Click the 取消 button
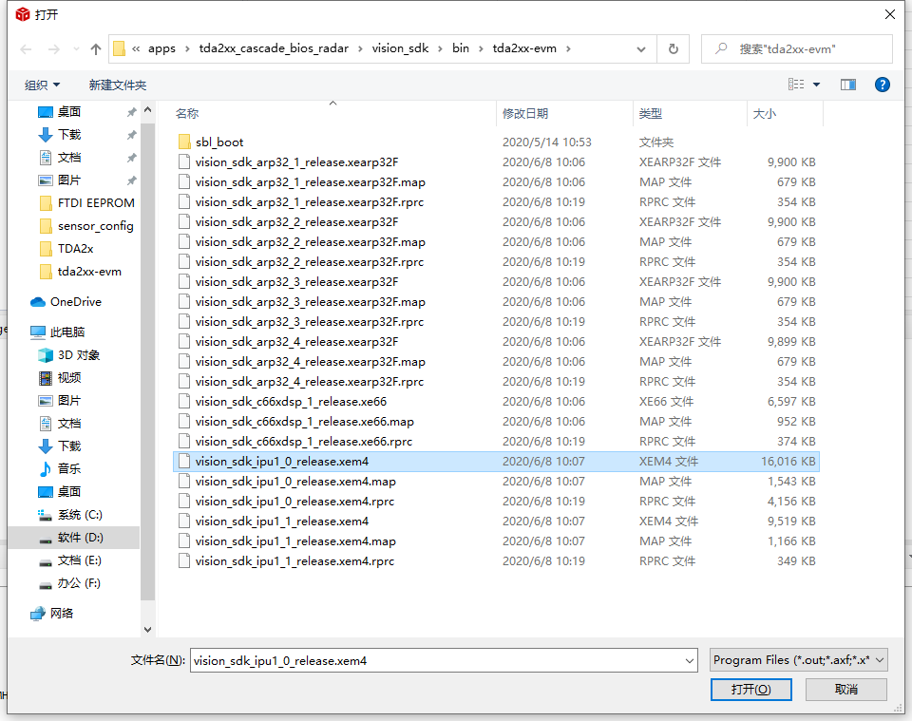 tap(846, 690)
